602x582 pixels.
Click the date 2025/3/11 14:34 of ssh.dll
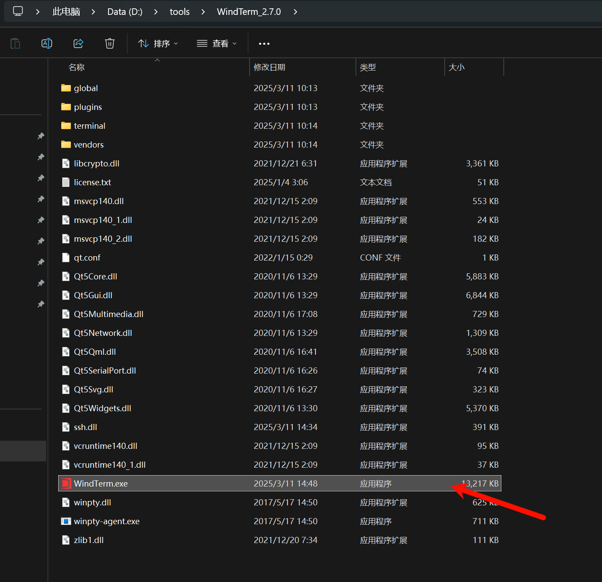286,427
